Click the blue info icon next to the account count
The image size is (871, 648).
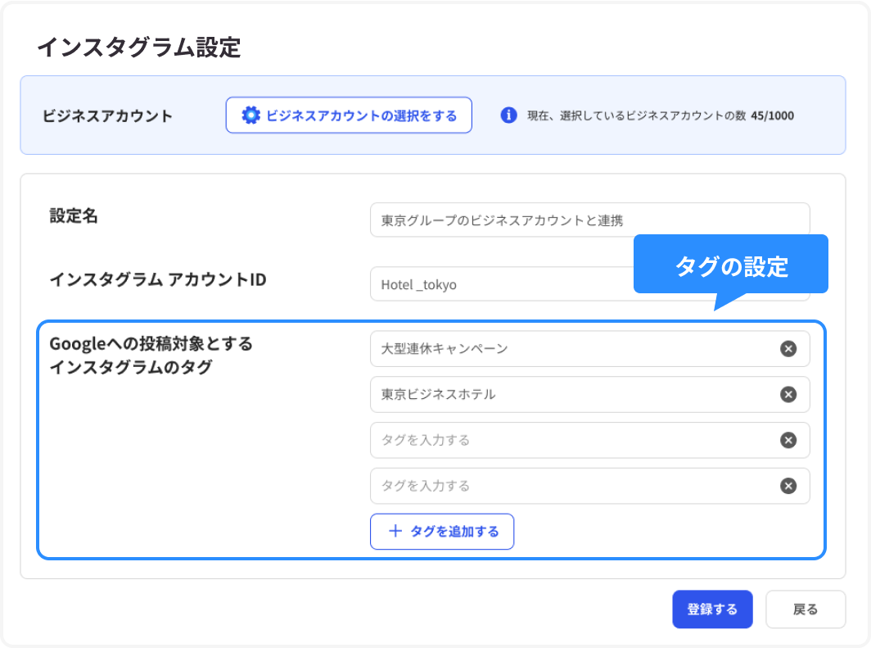coord(508,115)
